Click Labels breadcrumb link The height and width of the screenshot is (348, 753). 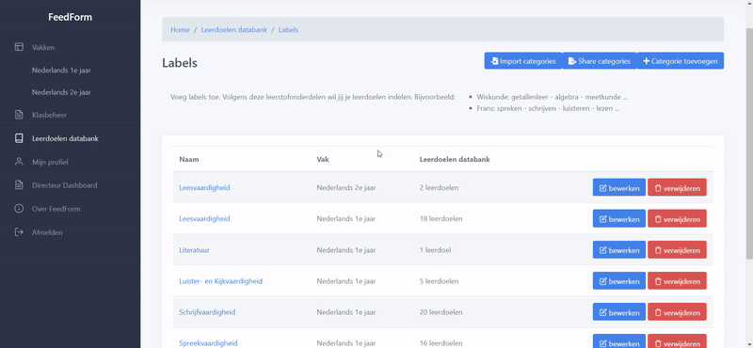[x=288, y=30]
